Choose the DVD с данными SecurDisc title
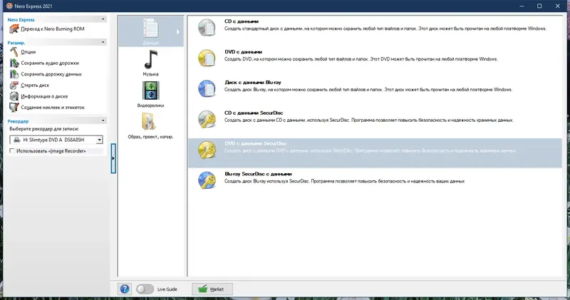Viewport: 570px width, 300px height. point(255,144)
